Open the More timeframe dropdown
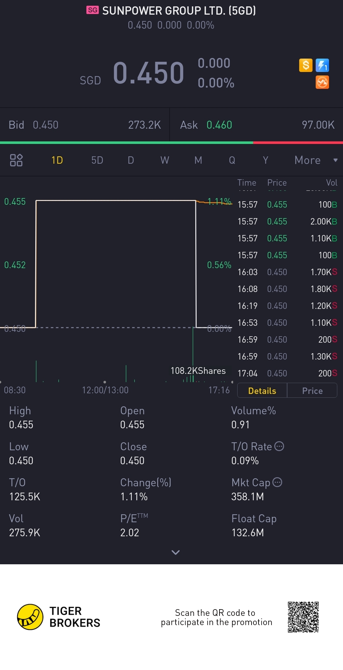The image size is (343, 670). point(316,160)
